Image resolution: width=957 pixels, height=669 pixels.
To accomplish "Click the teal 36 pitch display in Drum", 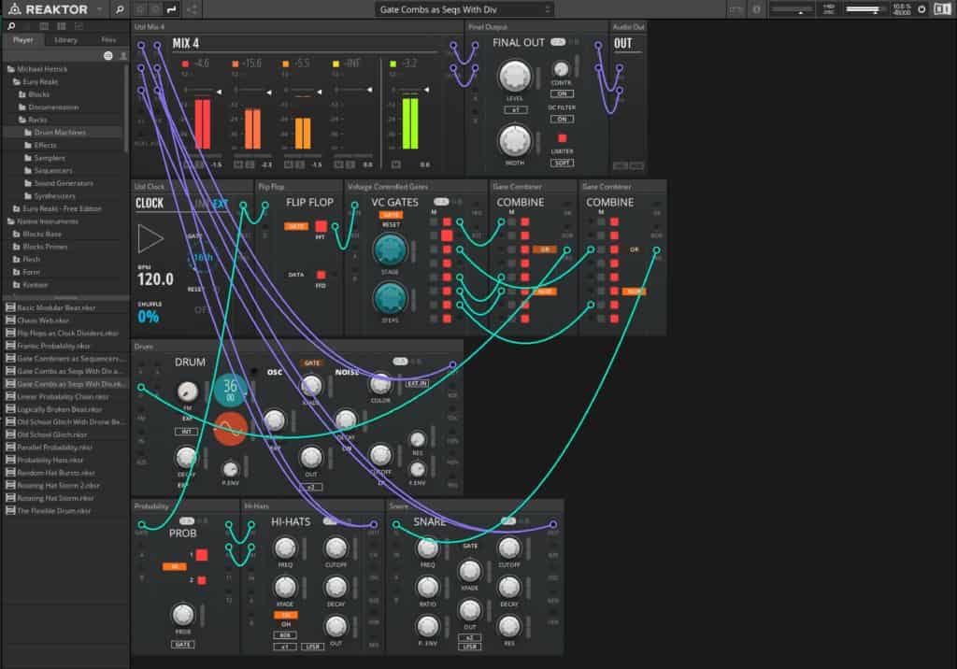I will click(231, 390).
